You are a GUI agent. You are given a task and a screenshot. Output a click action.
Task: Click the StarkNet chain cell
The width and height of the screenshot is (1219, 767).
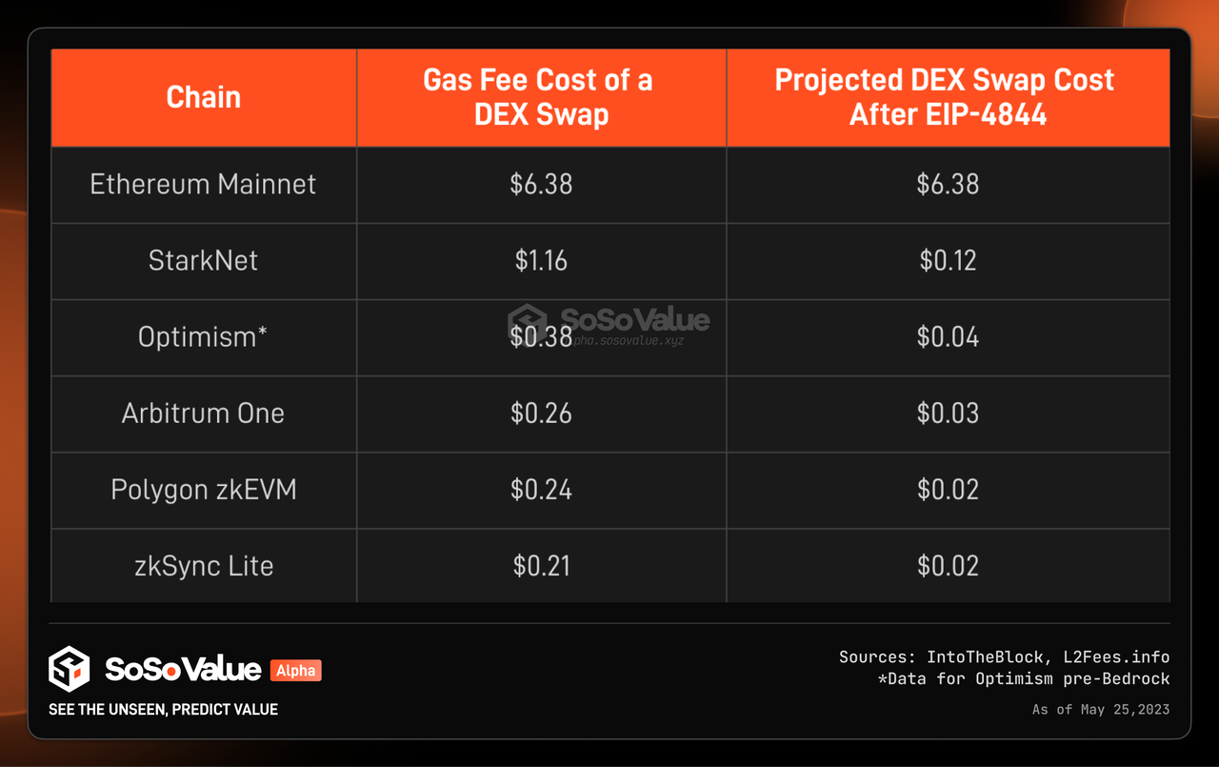click(x=203, y=260)
